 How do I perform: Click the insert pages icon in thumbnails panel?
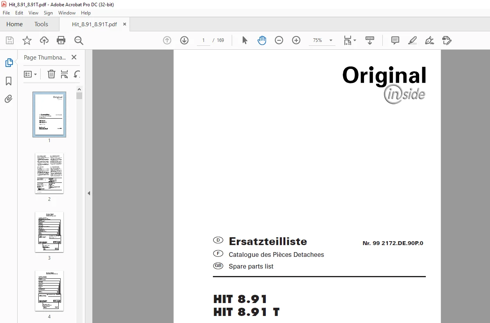pyautogui.click(x=65, y=74)
